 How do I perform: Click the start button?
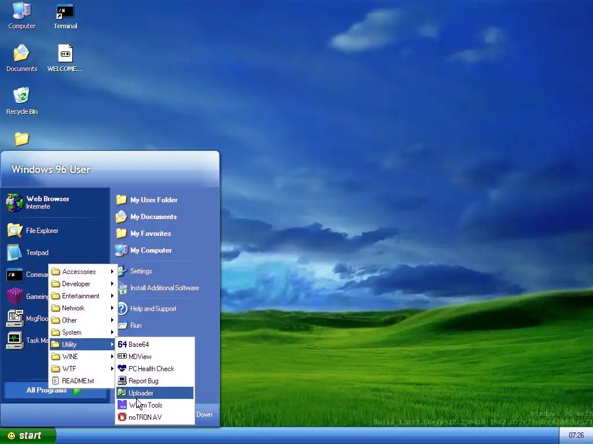pyautogui.click(x=28, y=435)
